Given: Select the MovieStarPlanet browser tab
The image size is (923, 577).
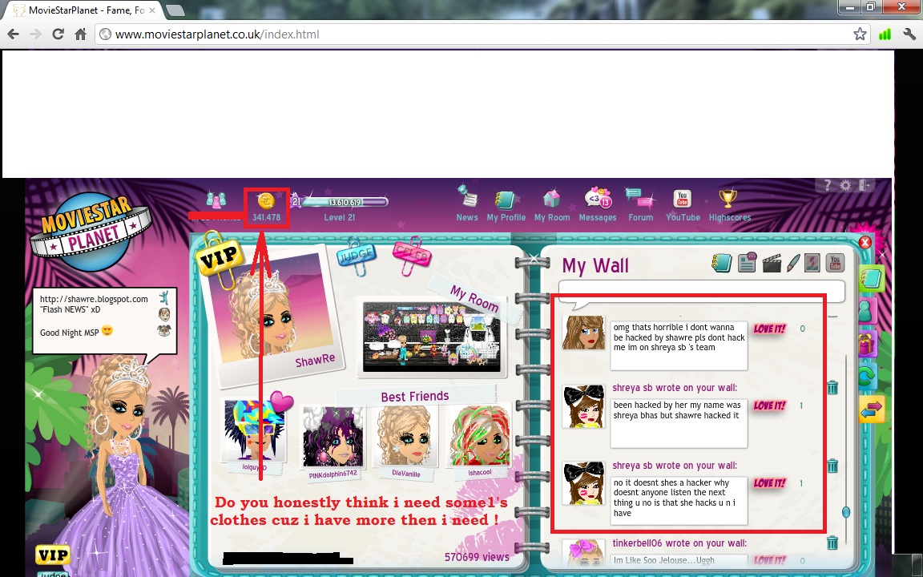Looking at the screenshot, I should click(x=83, y=10).
